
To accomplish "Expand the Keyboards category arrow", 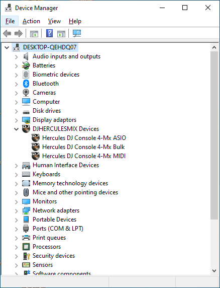I will [x=17, y=175].
